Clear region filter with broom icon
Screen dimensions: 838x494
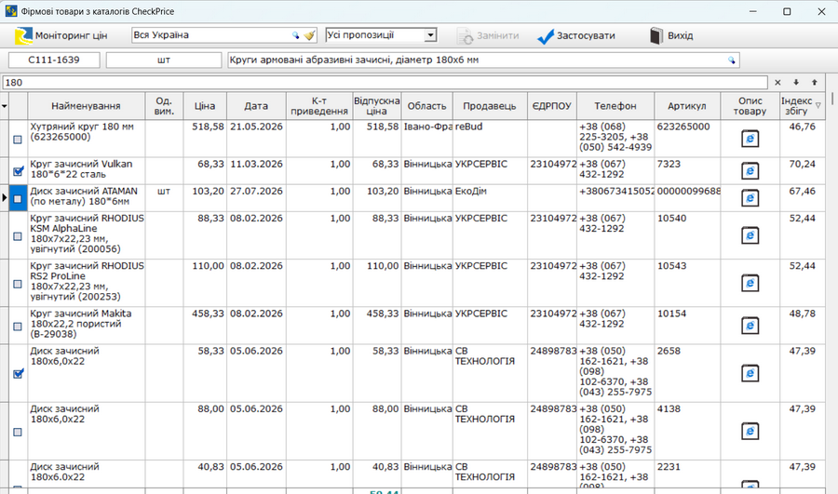pos(309,35)
